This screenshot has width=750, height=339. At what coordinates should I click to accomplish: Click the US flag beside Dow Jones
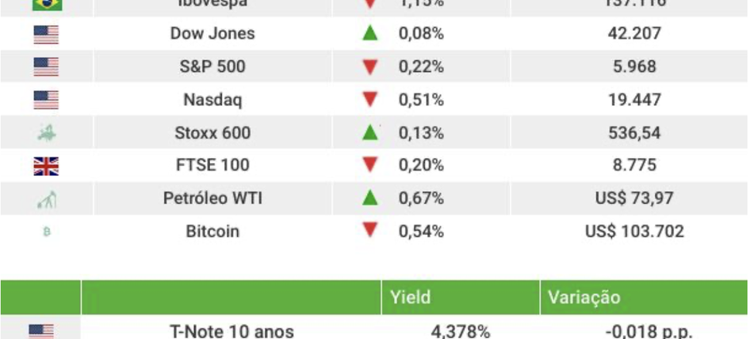(x=46, y=35)
